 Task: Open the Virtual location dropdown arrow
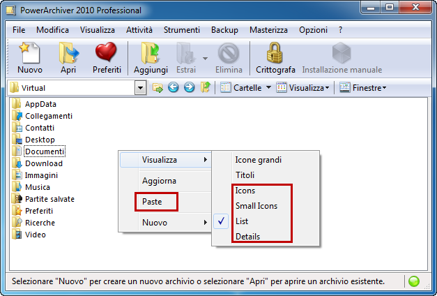141,88
